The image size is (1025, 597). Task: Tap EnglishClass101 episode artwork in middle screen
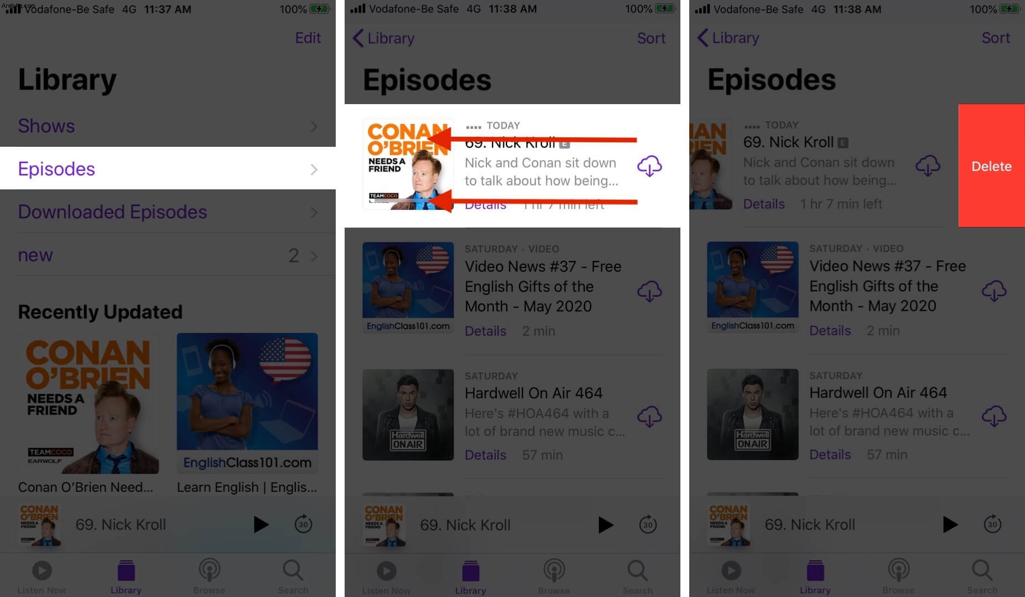[x=408, y=287]
